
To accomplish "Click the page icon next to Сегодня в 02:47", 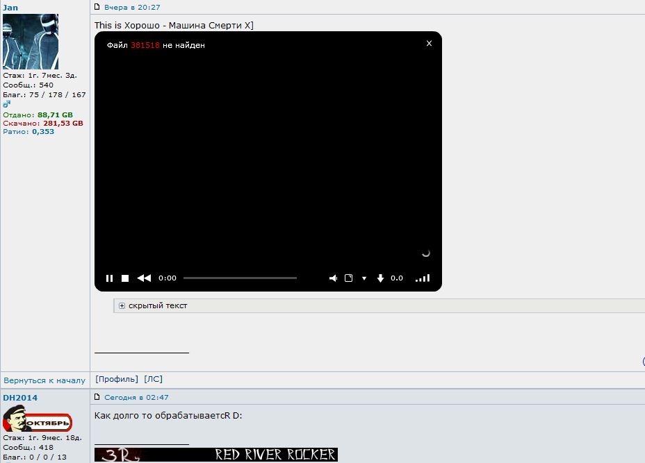I will 97,397.
